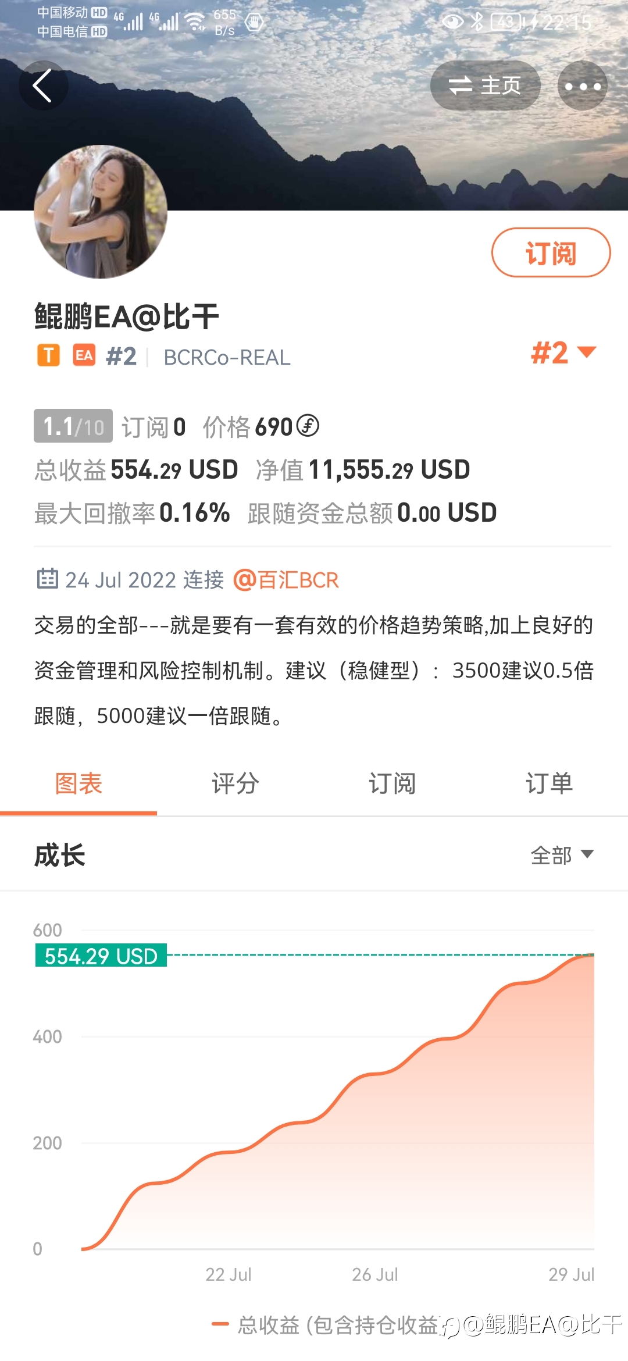628x1361 pixels.
Task: Tap the eye icon in status bar
Action: (x=453, y=22)
